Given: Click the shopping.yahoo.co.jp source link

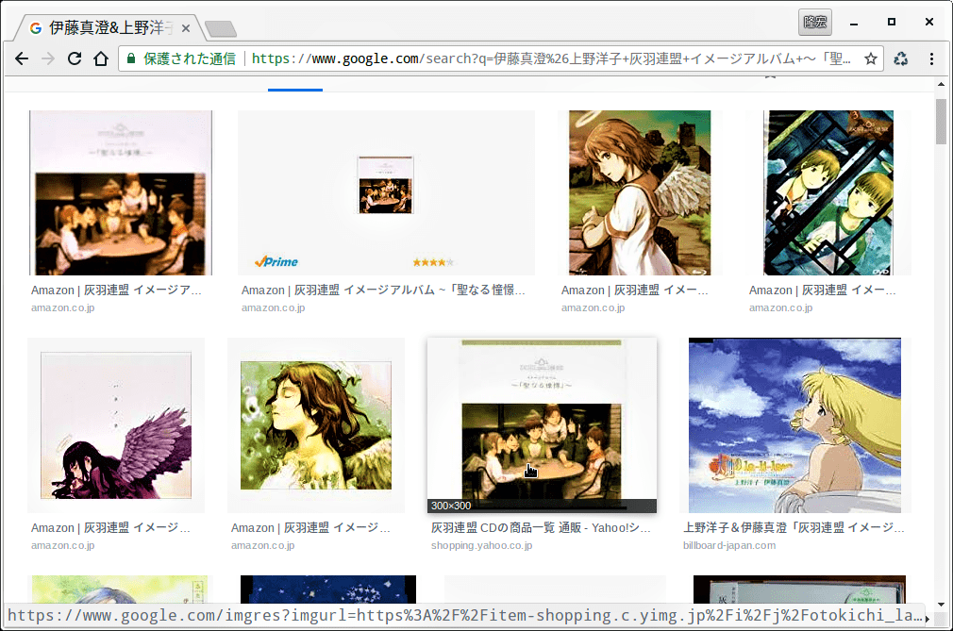Looking at the screenshot, I should (482, 545).
